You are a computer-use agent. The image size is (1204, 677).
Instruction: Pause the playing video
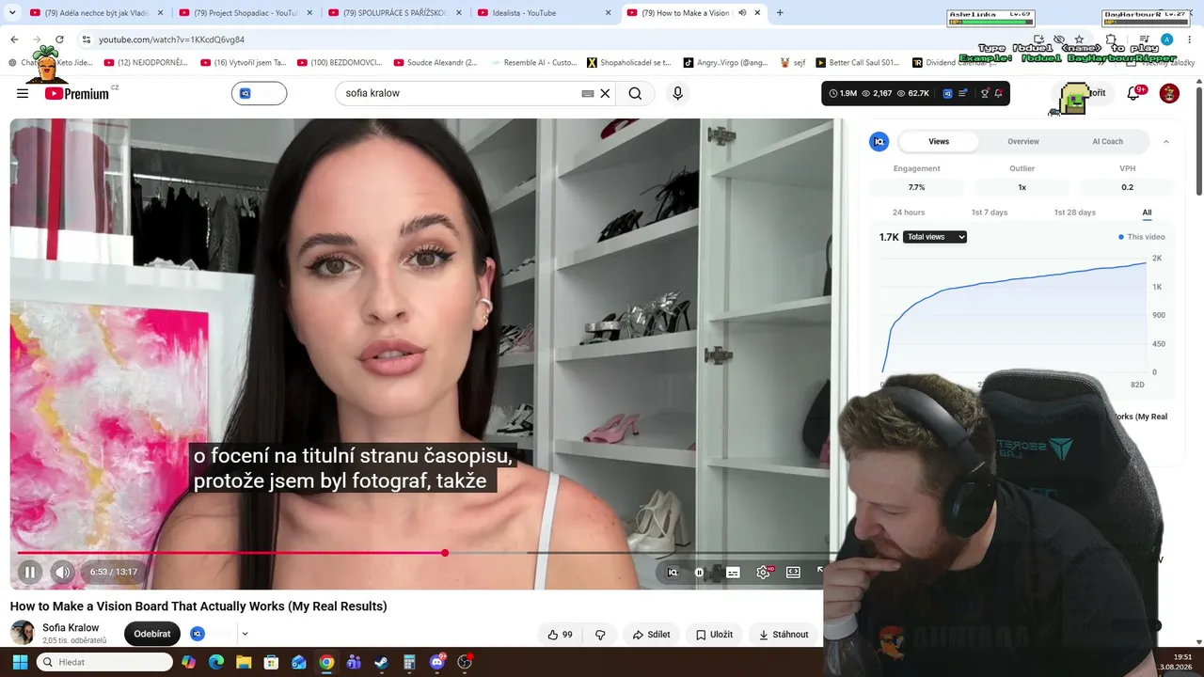coord(29,572)
